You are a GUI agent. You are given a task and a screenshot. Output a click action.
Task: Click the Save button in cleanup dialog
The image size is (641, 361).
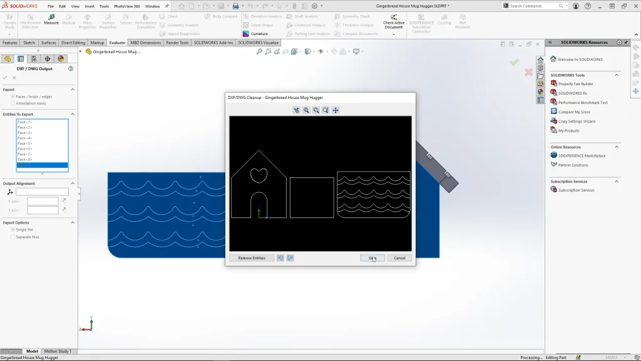(x=372, y=258)
